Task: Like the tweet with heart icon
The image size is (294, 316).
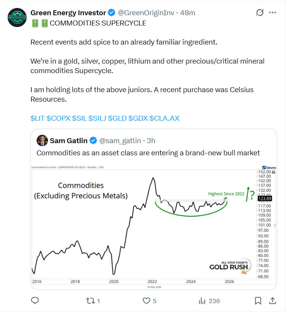Action: (147, 301)
